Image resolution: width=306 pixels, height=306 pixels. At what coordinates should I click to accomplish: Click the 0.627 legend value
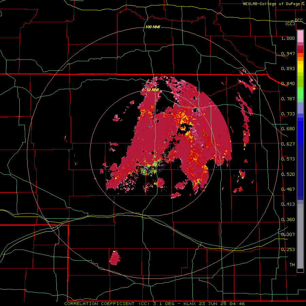click(x=288, y=144)
